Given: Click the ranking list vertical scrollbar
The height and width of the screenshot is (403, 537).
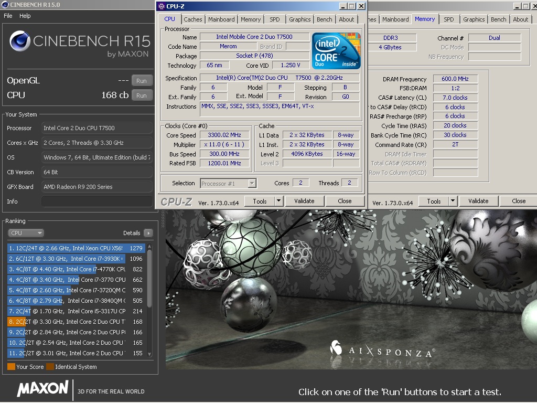Looking at the screenshot, I should [149, 278].
